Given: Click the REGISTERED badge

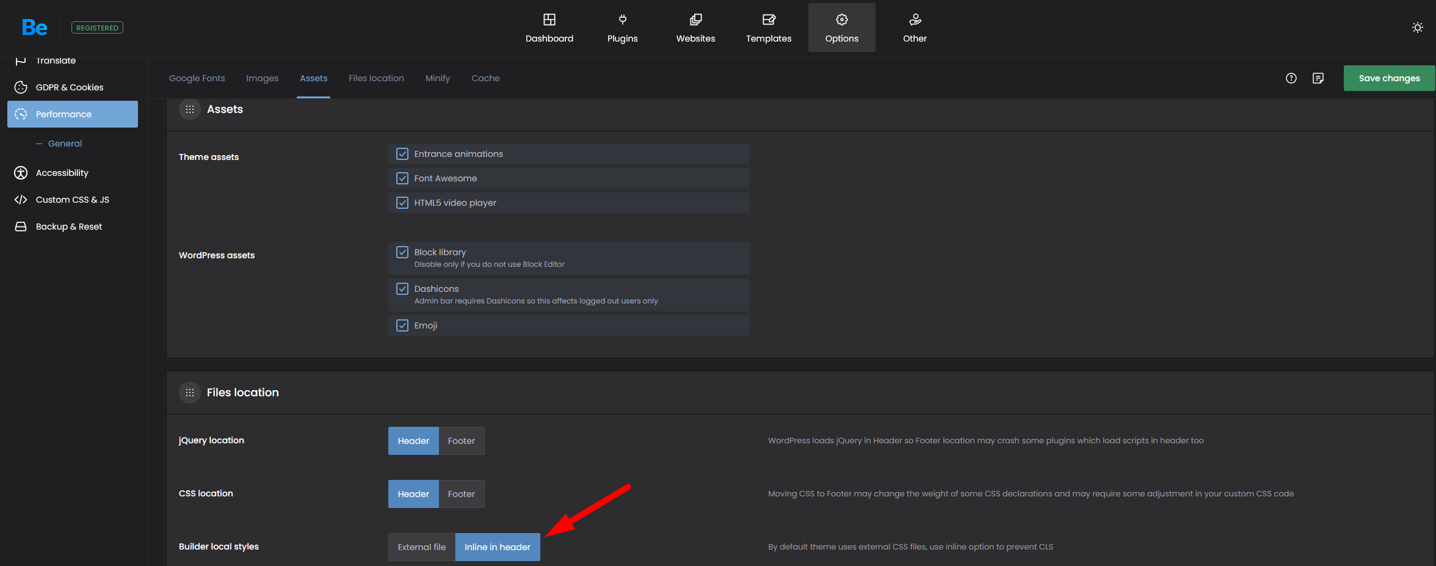Looking at the screenshot, I should (97, 27).
